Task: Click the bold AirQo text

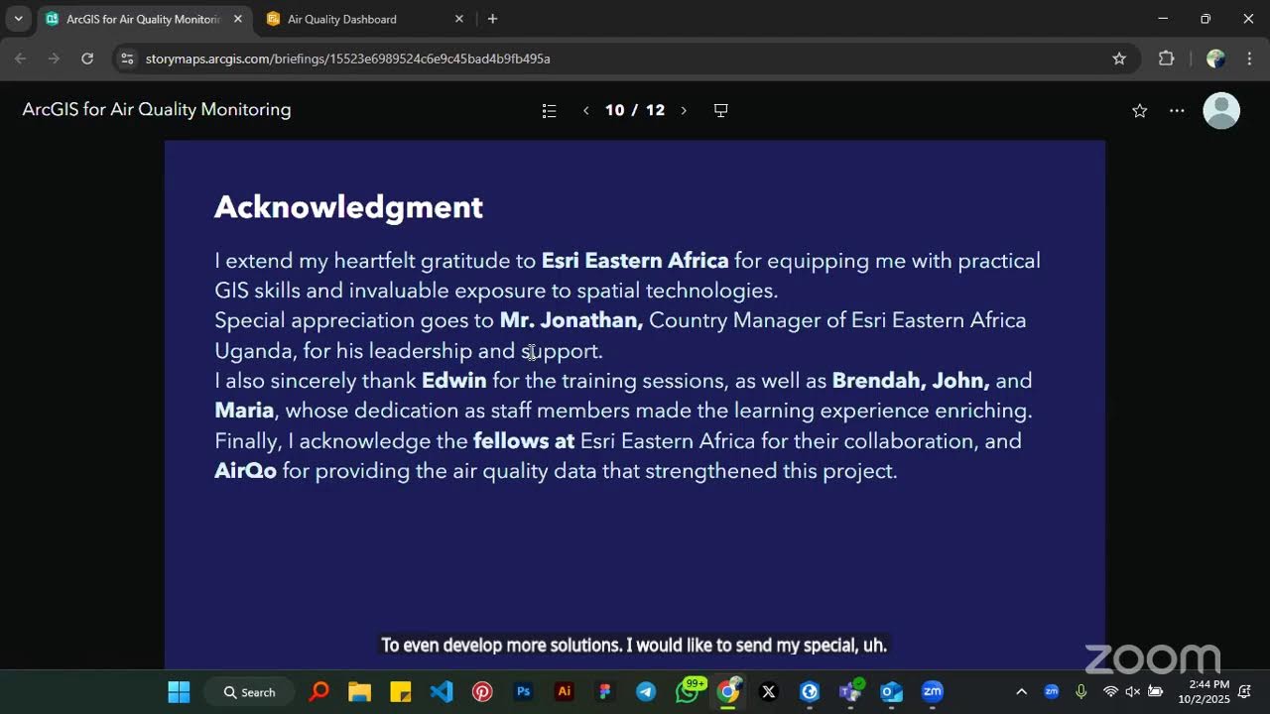Action: point(245,471)
